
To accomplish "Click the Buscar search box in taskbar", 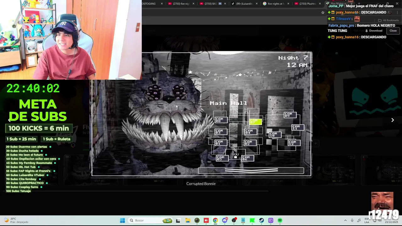I will 151,220.
